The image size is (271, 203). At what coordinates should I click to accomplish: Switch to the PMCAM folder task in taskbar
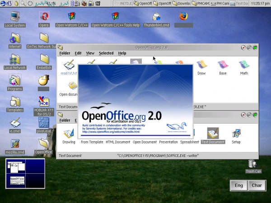click(201, 4)
